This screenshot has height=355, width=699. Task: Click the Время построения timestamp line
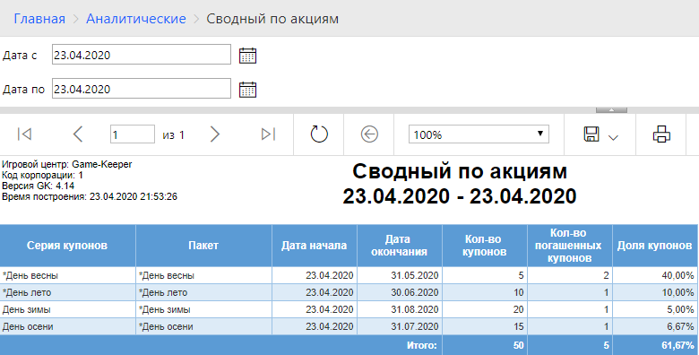click(x=90, y=196)
